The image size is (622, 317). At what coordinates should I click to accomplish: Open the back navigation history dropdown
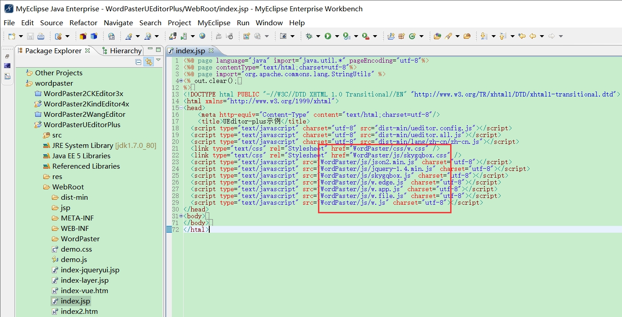(x=542, y=36)
